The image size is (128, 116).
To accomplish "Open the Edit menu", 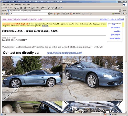I will coord(8,5).
